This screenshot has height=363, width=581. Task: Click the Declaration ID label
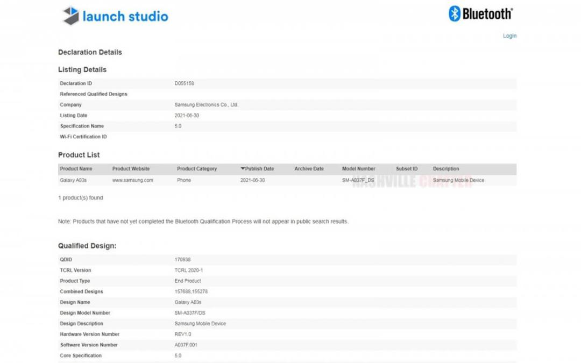click(x=76, y=83)
